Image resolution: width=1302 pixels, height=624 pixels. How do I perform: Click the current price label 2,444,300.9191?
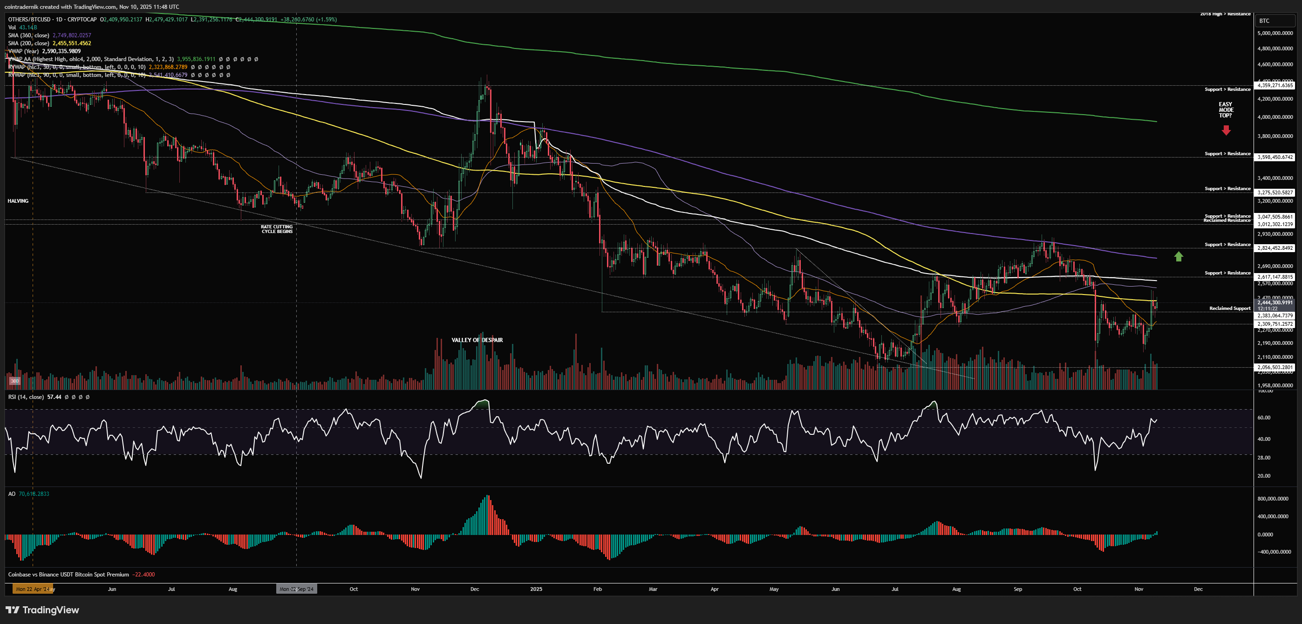point(1274,302)
